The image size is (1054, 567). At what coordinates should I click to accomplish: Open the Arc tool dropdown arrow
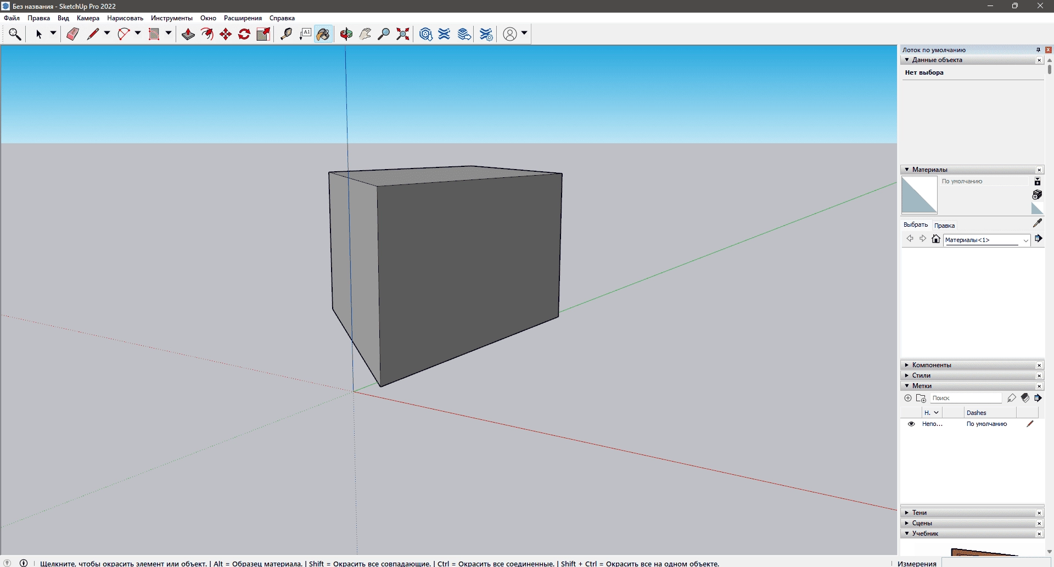(x=138, y=33)
